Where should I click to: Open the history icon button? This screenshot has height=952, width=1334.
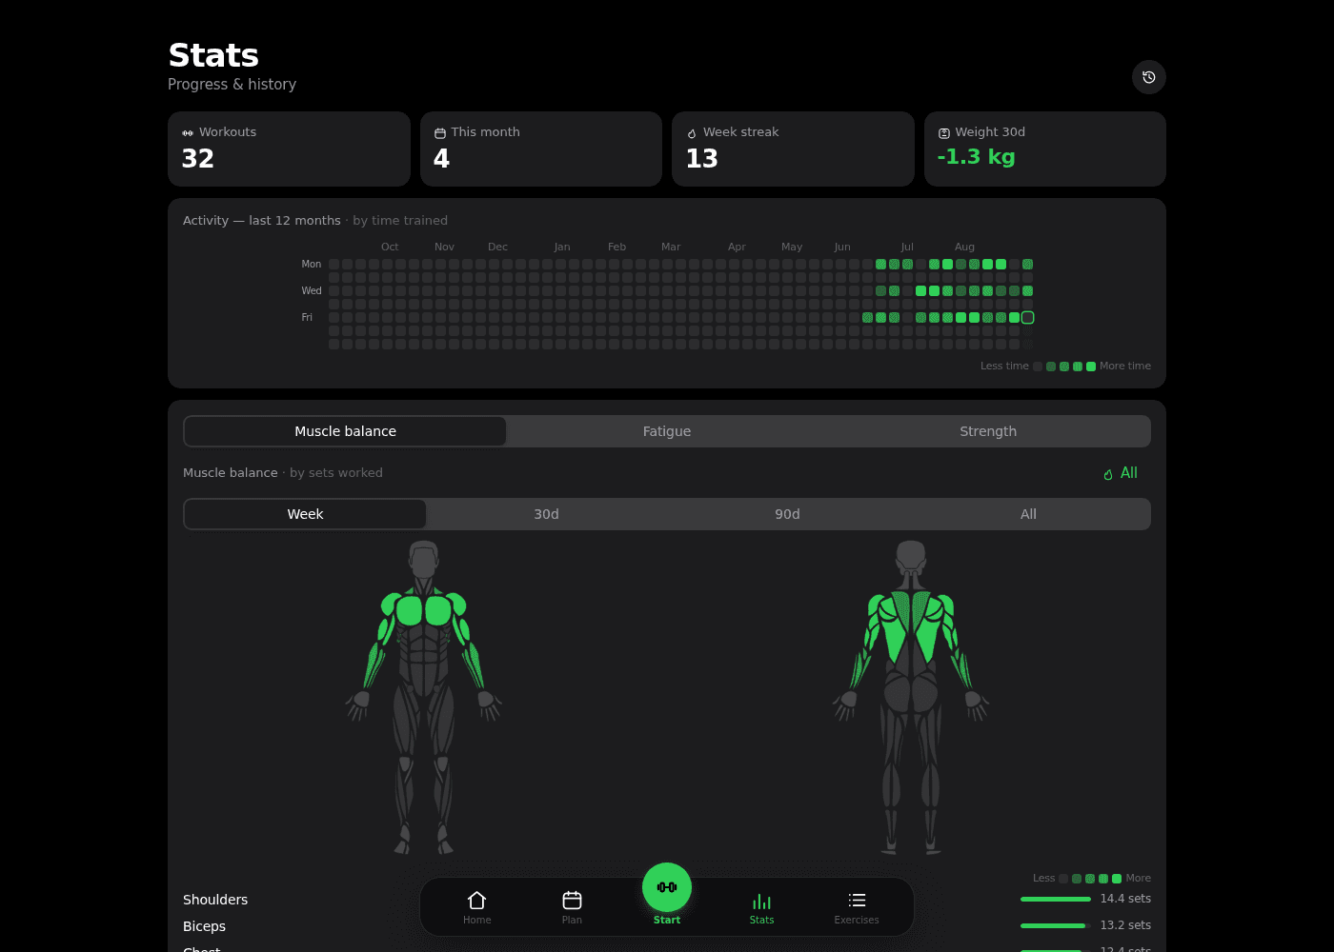tap(1148, 77)
